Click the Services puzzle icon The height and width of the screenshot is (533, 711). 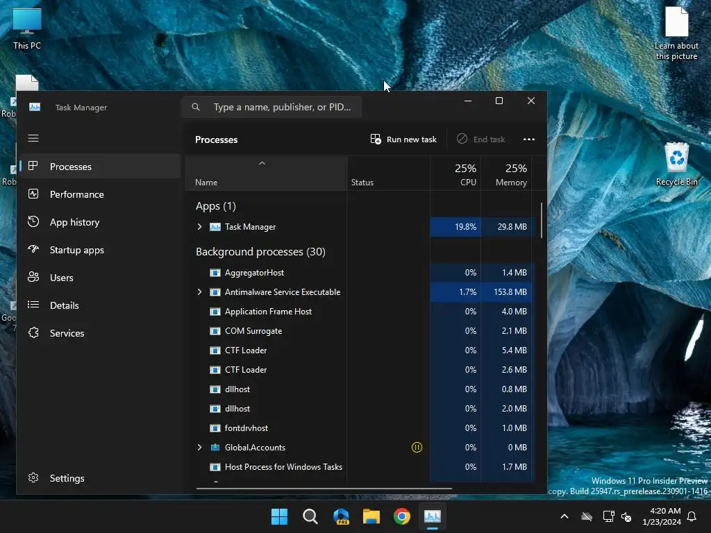33,332
